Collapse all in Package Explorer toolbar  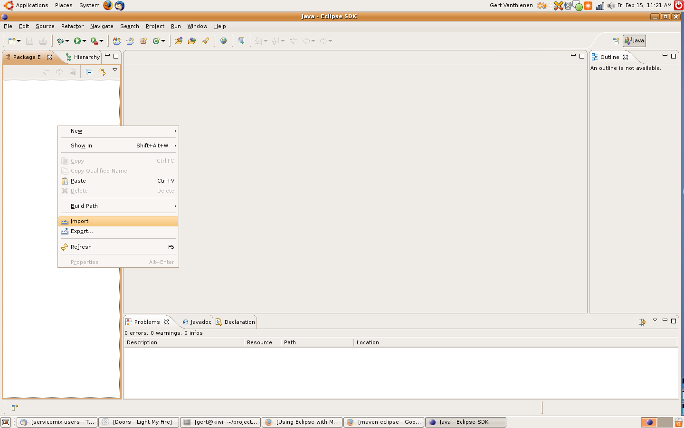[89, 72]
